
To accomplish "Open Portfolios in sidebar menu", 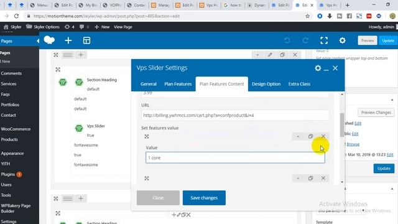I will coord(10,105).
